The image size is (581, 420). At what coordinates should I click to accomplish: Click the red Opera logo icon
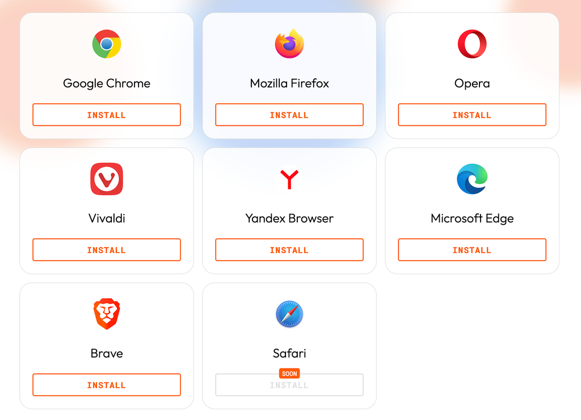click(x=472, y=44)
